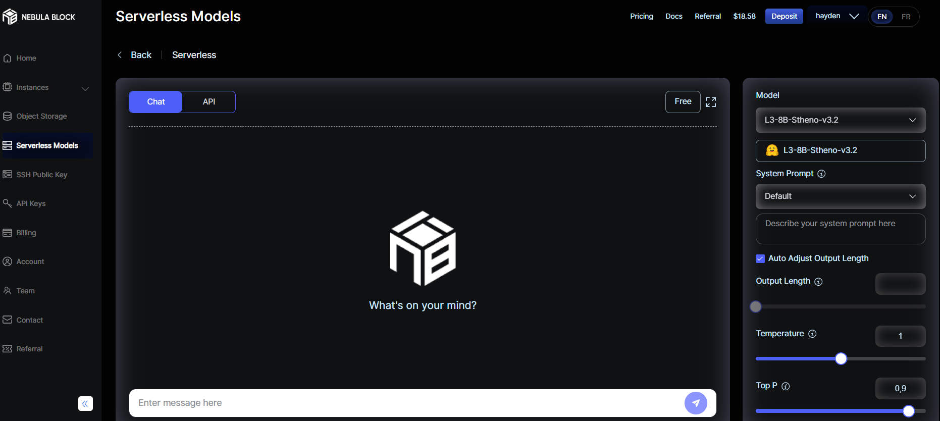This screenshot has height=421, width=940.
Task: Click the Nebula Block logo
Action: click(x=38, y=17)
